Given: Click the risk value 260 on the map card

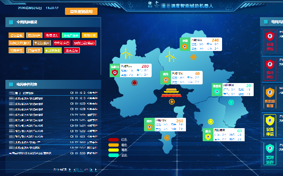Looking at the screenshot, I should 180,121.
